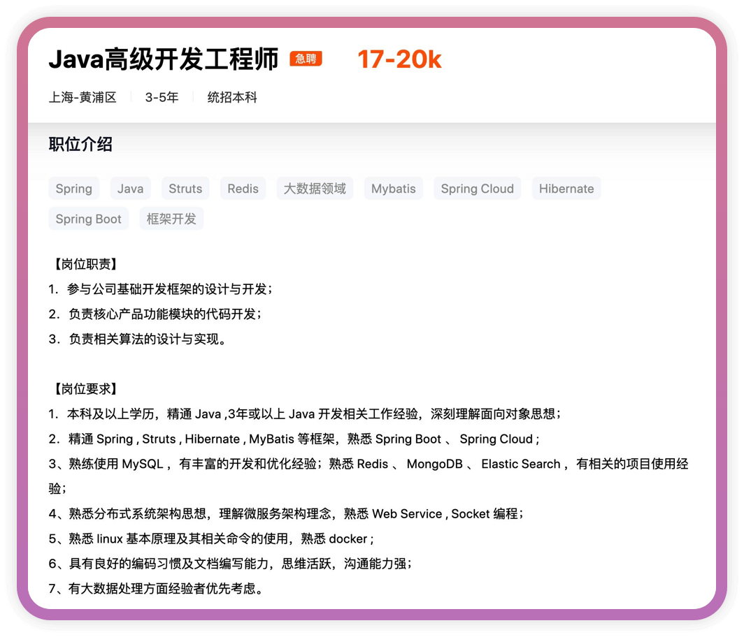Click the Java skill tag
Screen dimensions: 744x637
click(x=130, y=189)
